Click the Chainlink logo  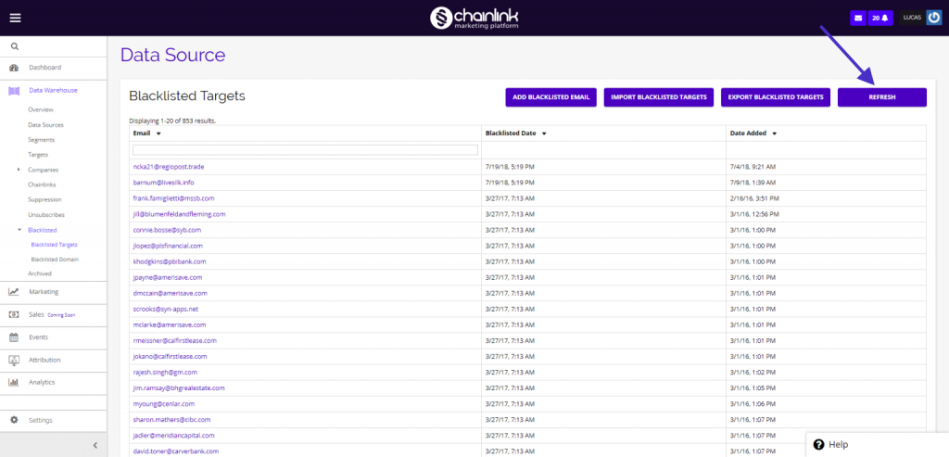coord(474,18)
